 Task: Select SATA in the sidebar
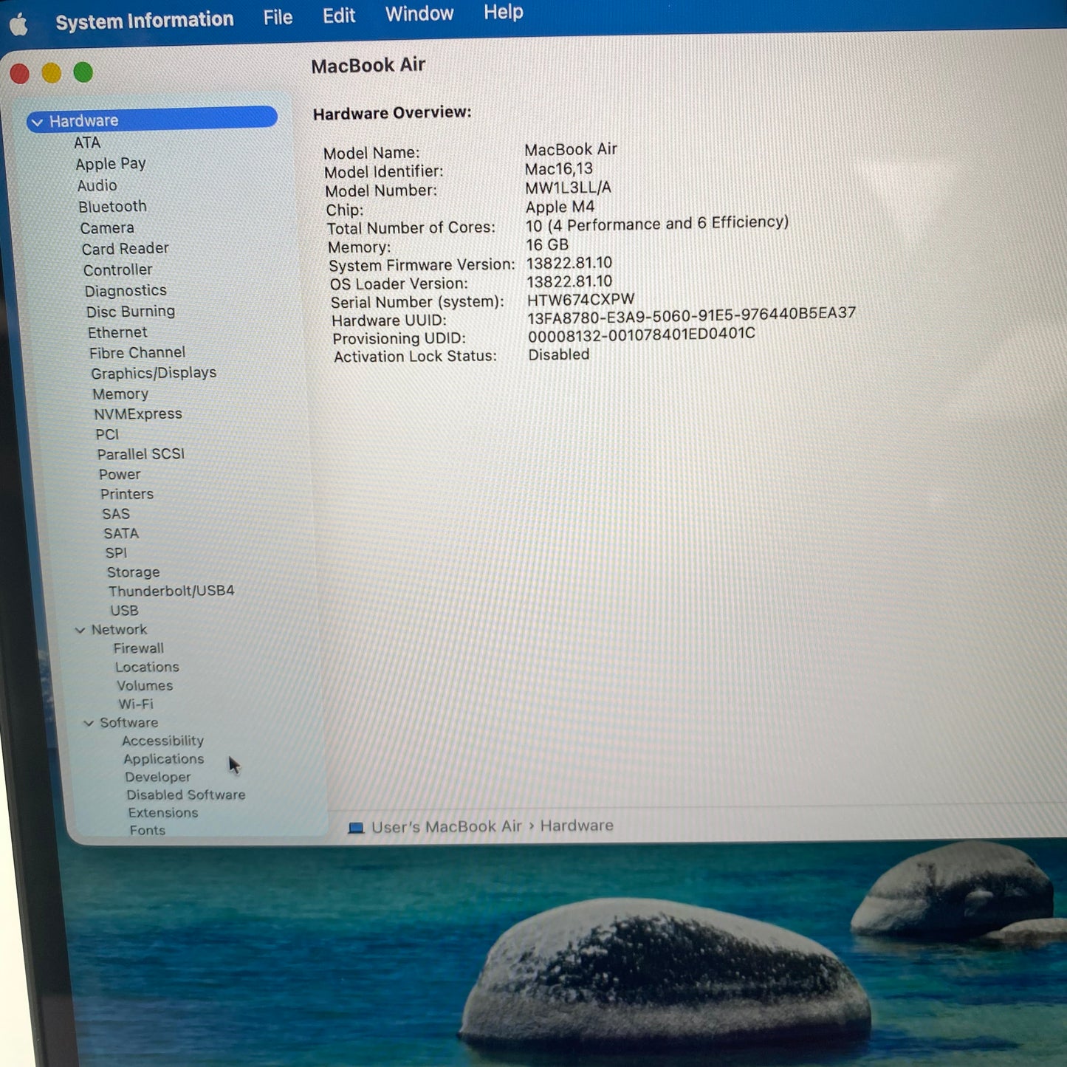[x=121, y=533]
